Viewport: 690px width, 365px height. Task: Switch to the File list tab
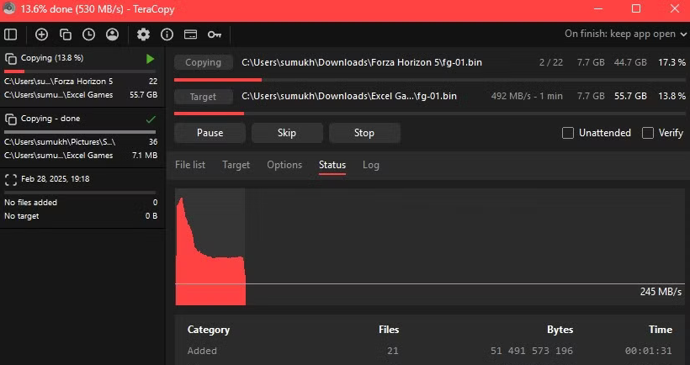tap(190, 165)
